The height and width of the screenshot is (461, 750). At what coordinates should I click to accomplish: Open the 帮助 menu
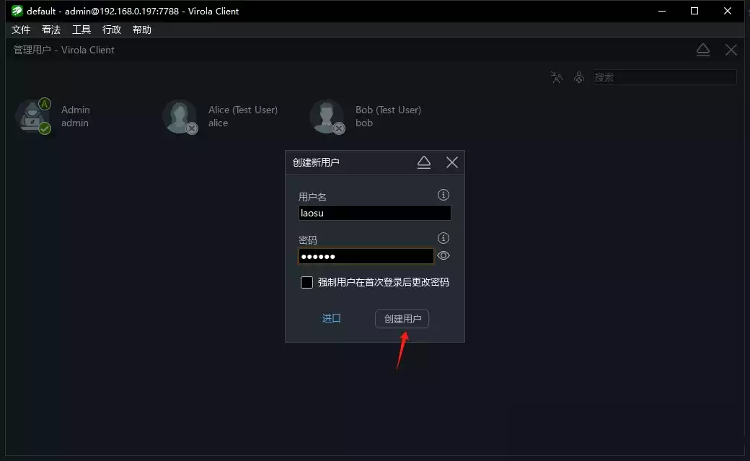pyautogui.click(x=141, y=30)
